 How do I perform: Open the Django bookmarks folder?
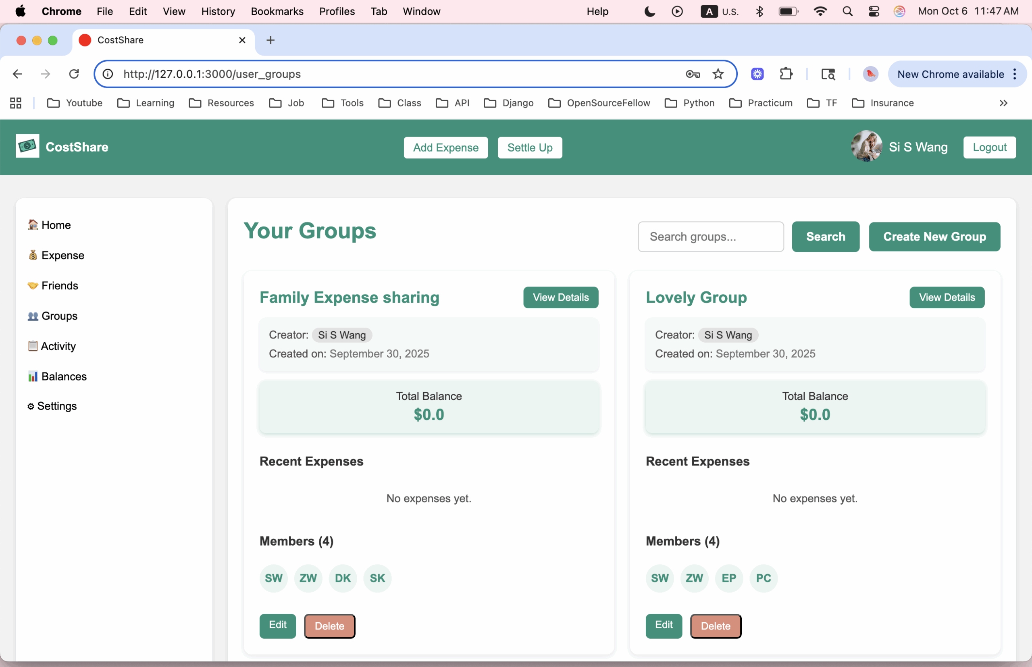click(x=509, y=103)
